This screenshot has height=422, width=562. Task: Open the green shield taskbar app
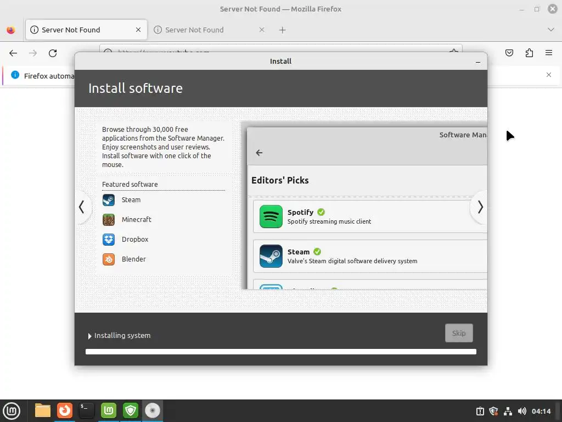pyautogui.click(x=131, y=410)
